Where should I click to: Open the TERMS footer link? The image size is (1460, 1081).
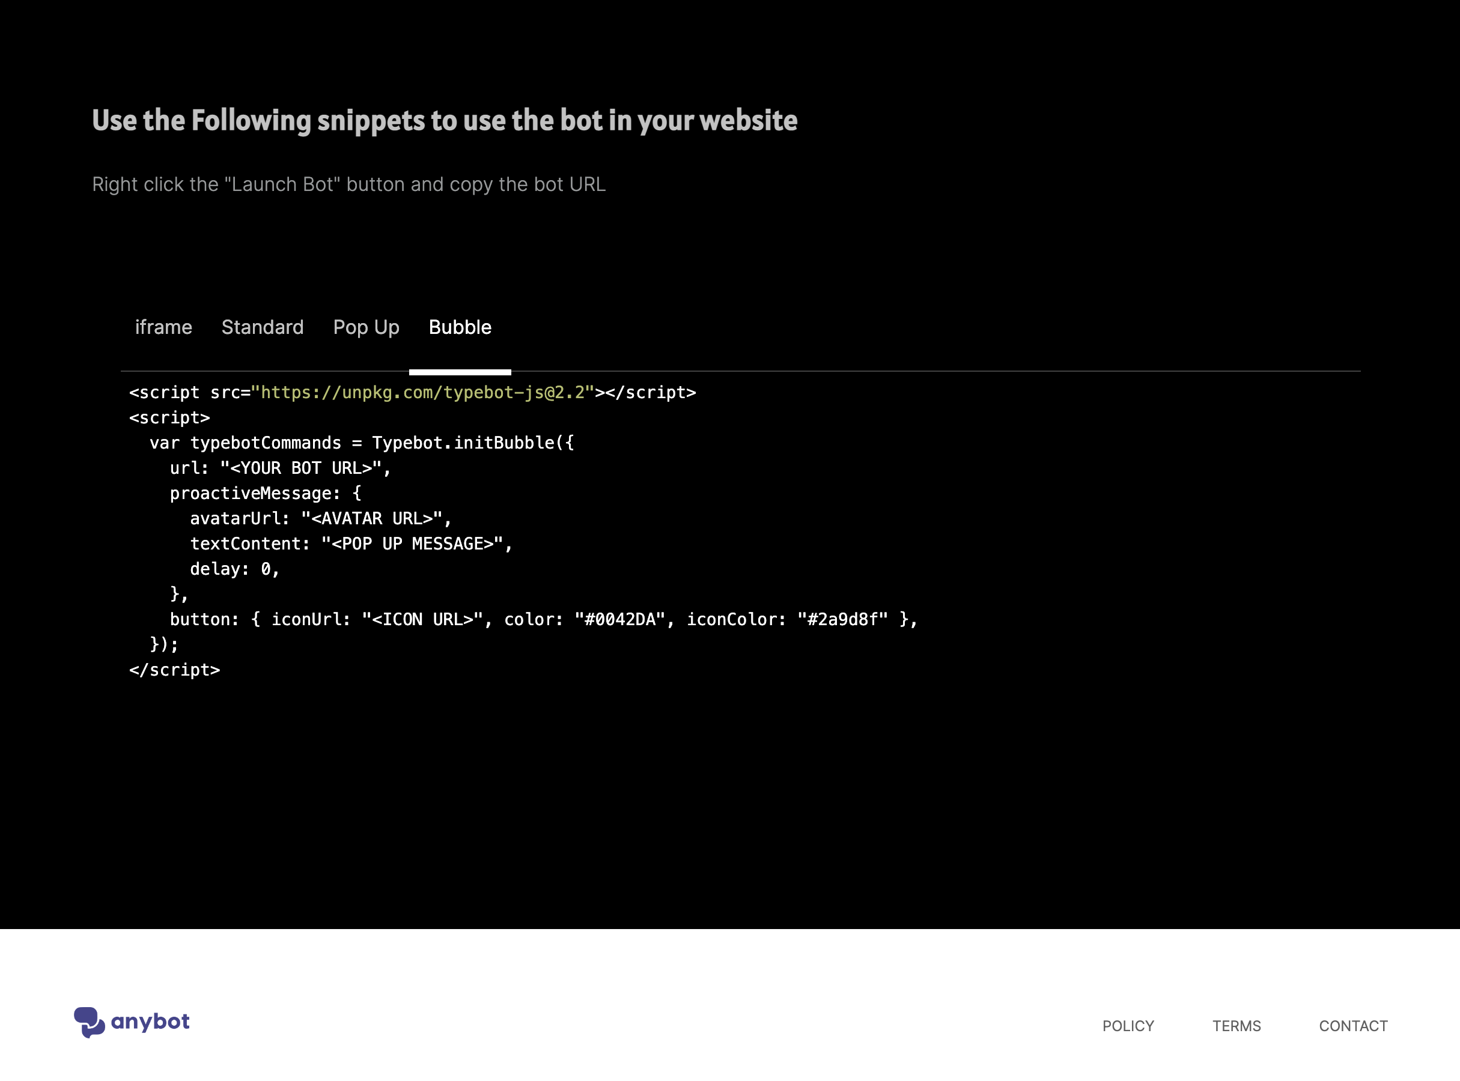click(x=1236, y=1025)
